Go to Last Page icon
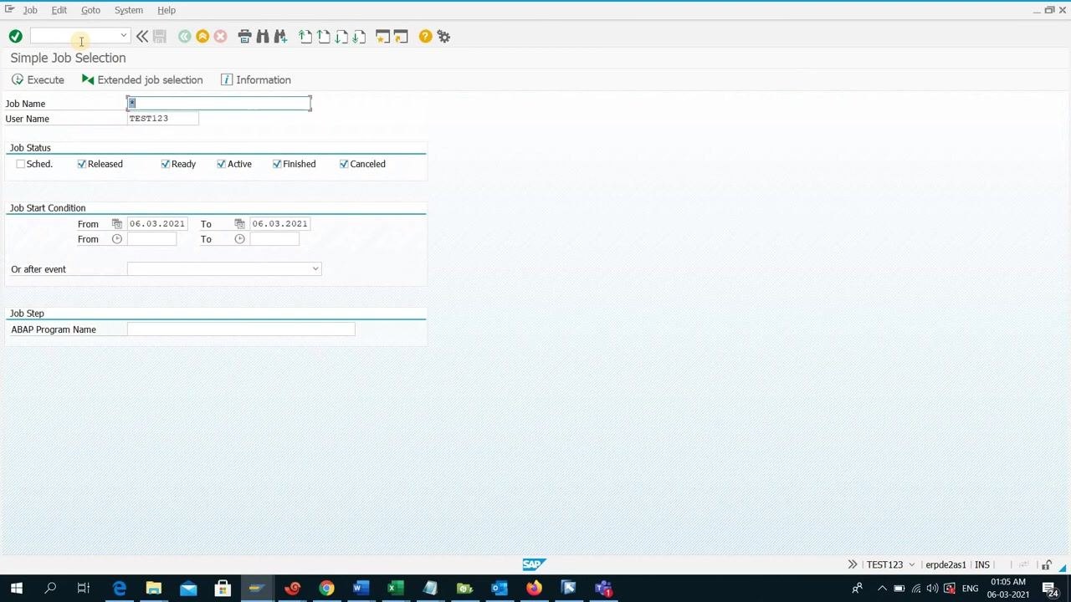Screen dimensions: 1071x602 coord(359,36)
